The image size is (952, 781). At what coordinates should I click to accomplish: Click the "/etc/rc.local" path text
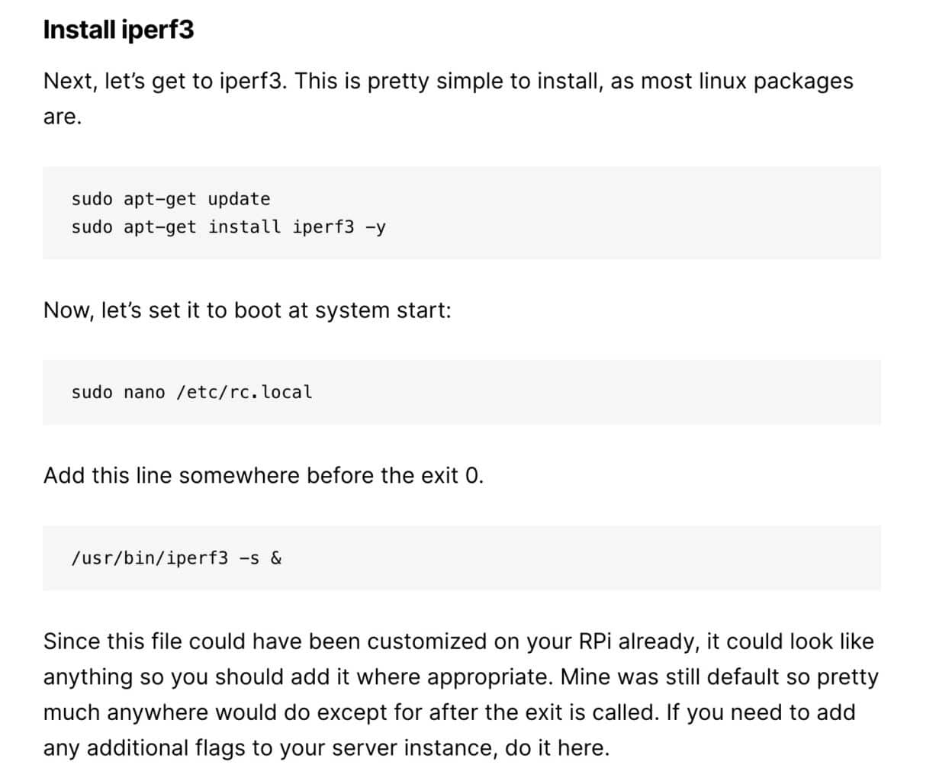click(245, 392)
